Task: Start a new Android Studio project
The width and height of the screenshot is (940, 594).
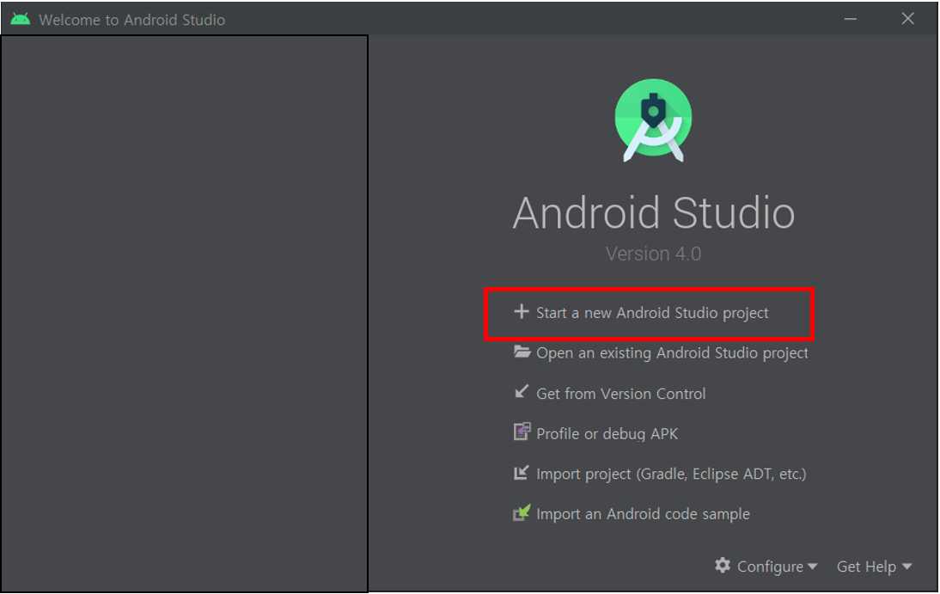Action: tap(652, 313)
